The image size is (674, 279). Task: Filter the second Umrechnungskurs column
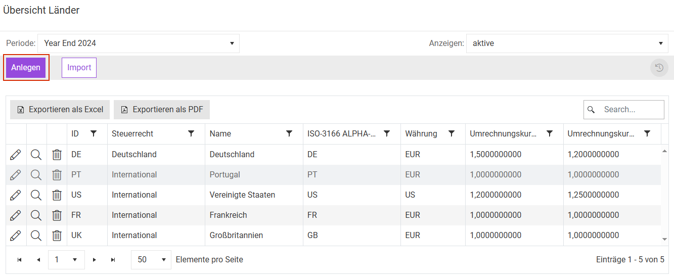point(647,134)
